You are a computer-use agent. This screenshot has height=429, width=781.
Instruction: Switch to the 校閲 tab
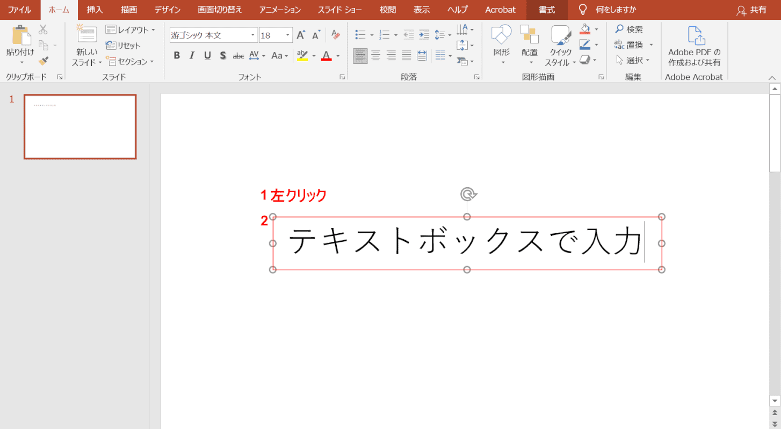pyautogui.click(x=387, y=10)
